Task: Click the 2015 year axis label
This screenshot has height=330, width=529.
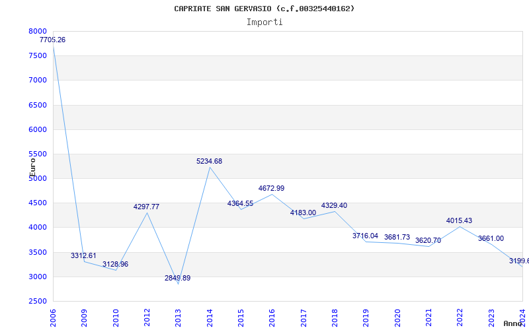Action: [241, 318]
